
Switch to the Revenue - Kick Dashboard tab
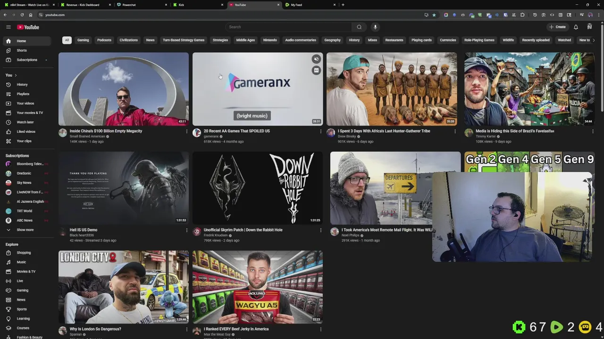[x=86, y=5]
